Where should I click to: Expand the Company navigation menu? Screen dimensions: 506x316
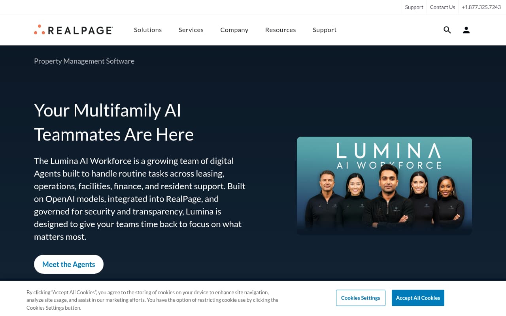[234, 30]
